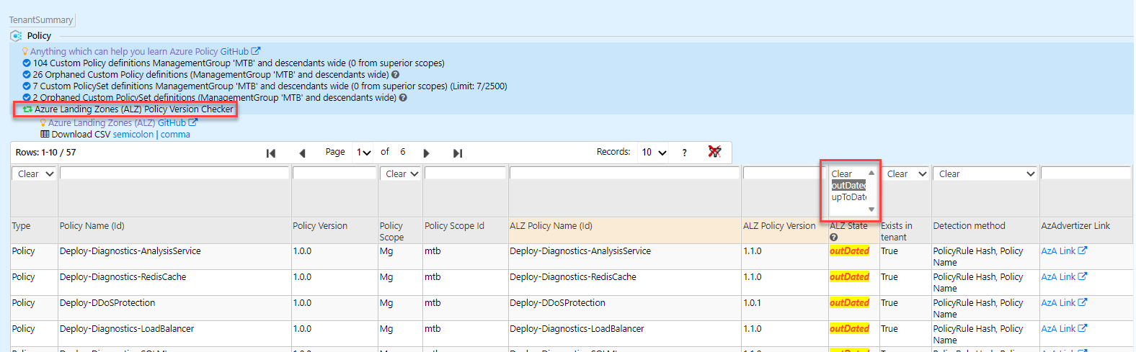1136x352 pixels.
Task: Click the ALZ Policy Version filter input
Action: [x=785, y=173]
